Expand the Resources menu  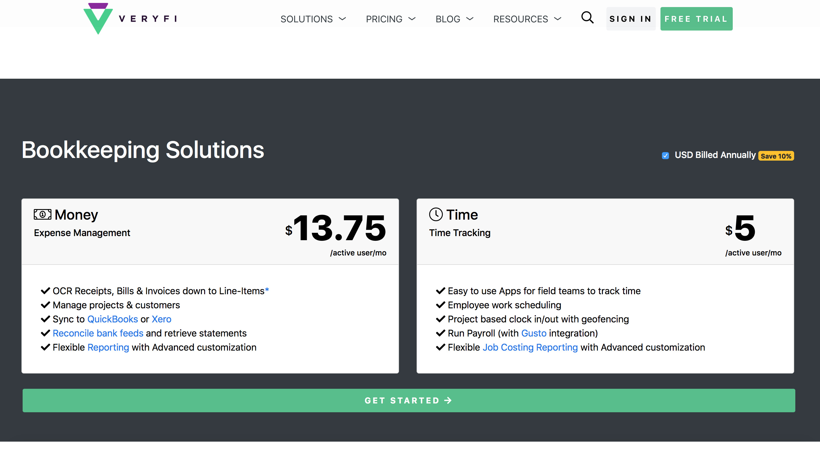[x=527, y=19]
